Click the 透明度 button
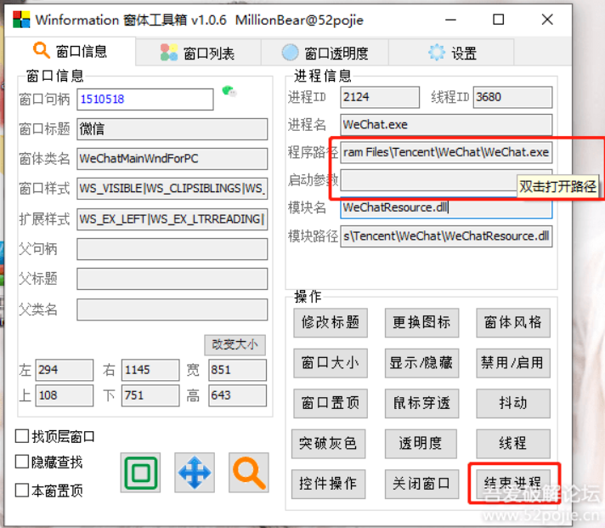Screen dimensions: 605x528 click(x=421, y=444)
